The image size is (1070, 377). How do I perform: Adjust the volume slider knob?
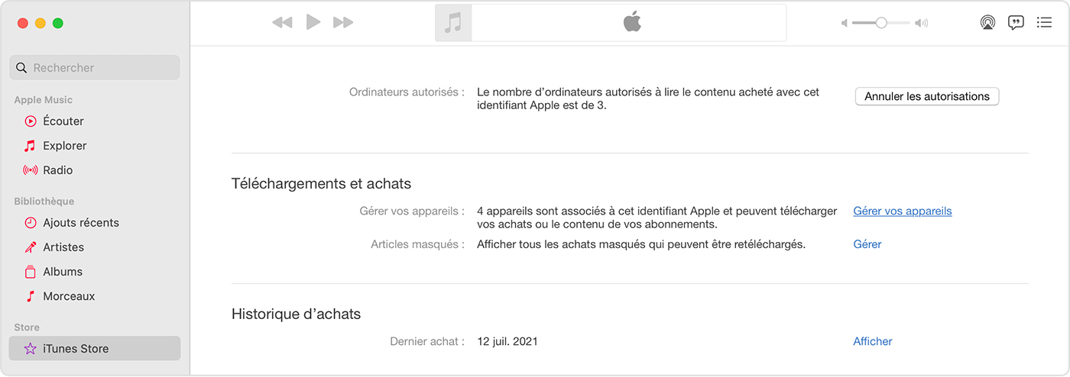881,23
